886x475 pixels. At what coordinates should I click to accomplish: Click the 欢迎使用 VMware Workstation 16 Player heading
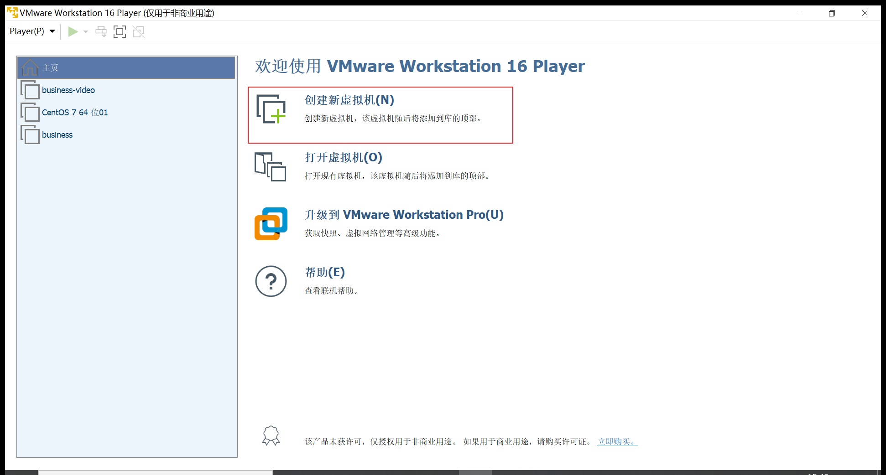(420, 67)
